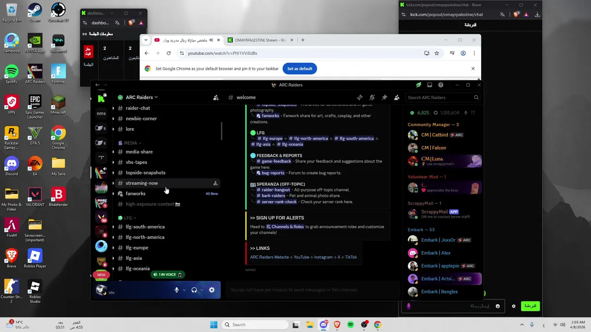This screenshot has width=591, height=332.
Task: Open Chrome three-dot menu
Action: tap(474, 53)
